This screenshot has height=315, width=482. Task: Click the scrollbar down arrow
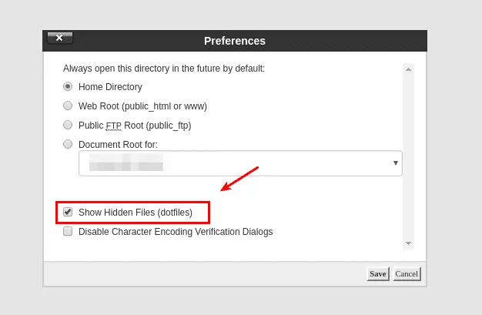(x=408, y=243)
